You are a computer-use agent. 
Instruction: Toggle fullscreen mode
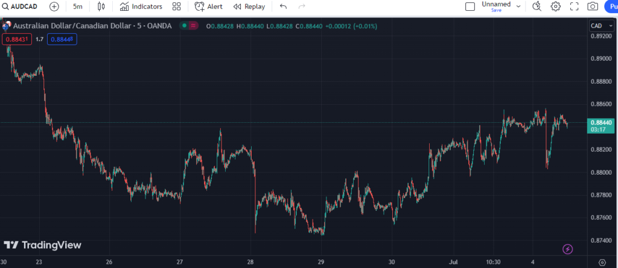[x=575, y=7]
